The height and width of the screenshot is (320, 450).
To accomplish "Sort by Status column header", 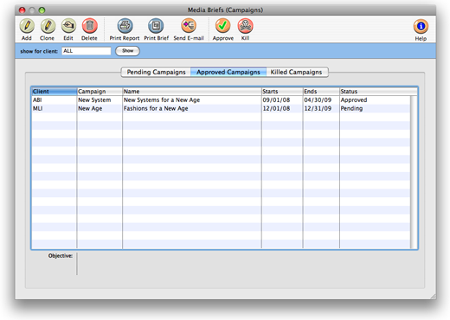I will pyautogui.click(x=378, y=92).
